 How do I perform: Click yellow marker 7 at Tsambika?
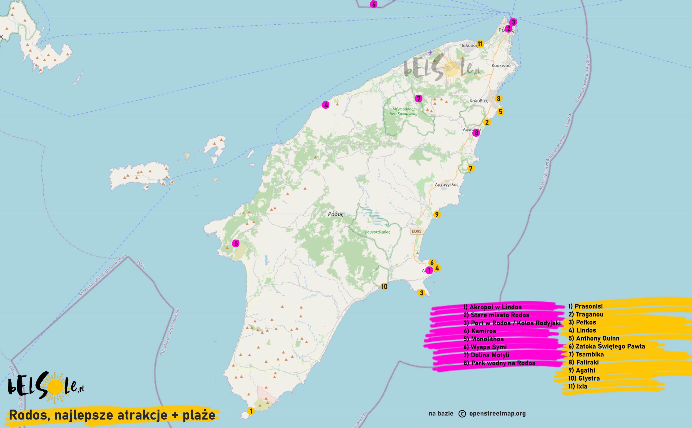tap(471, 168)
